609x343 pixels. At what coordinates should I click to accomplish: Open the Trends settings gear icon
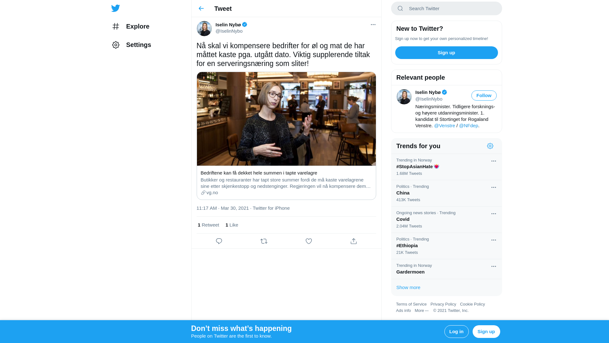pos(490,146)
